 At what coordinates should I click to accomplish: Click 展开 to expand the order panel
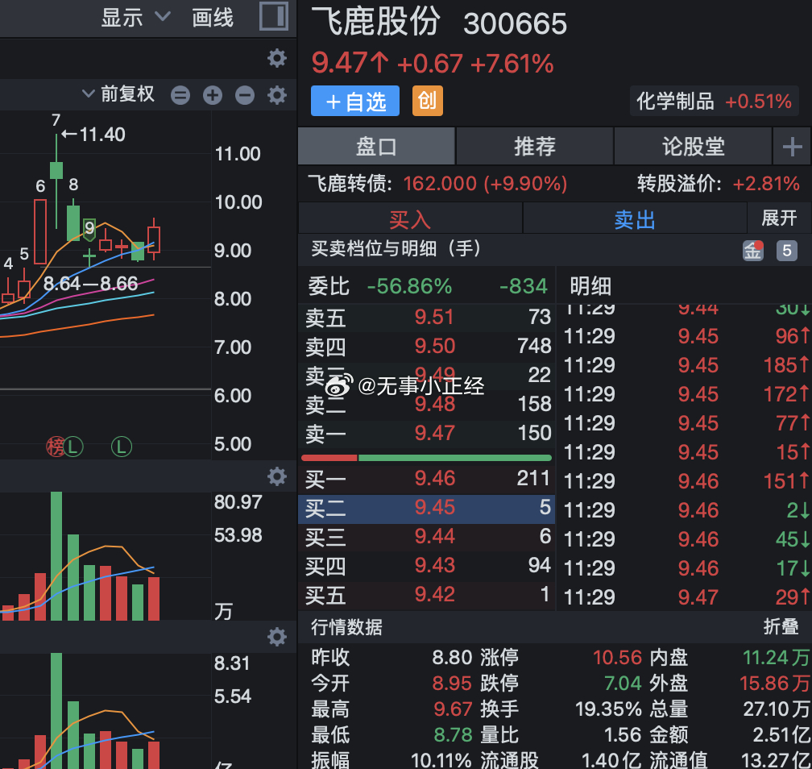(x=779, y=218)
